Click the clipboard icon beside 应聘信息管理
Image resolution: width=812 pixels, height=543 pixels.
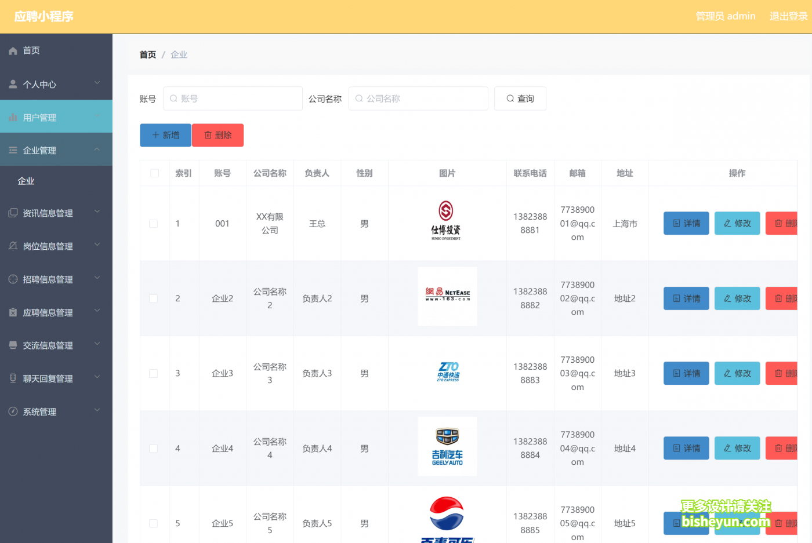point(13,312)
